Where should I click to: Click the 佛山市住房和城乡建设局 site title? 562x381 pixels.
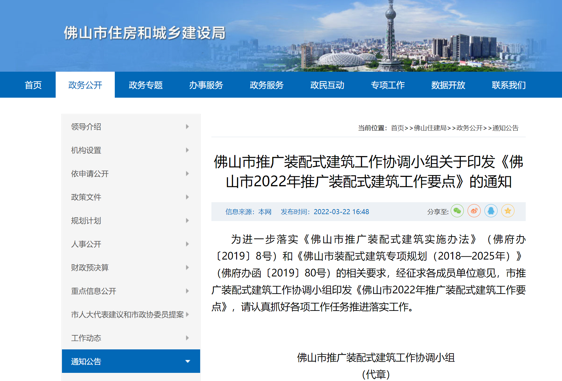pos(144,33)
